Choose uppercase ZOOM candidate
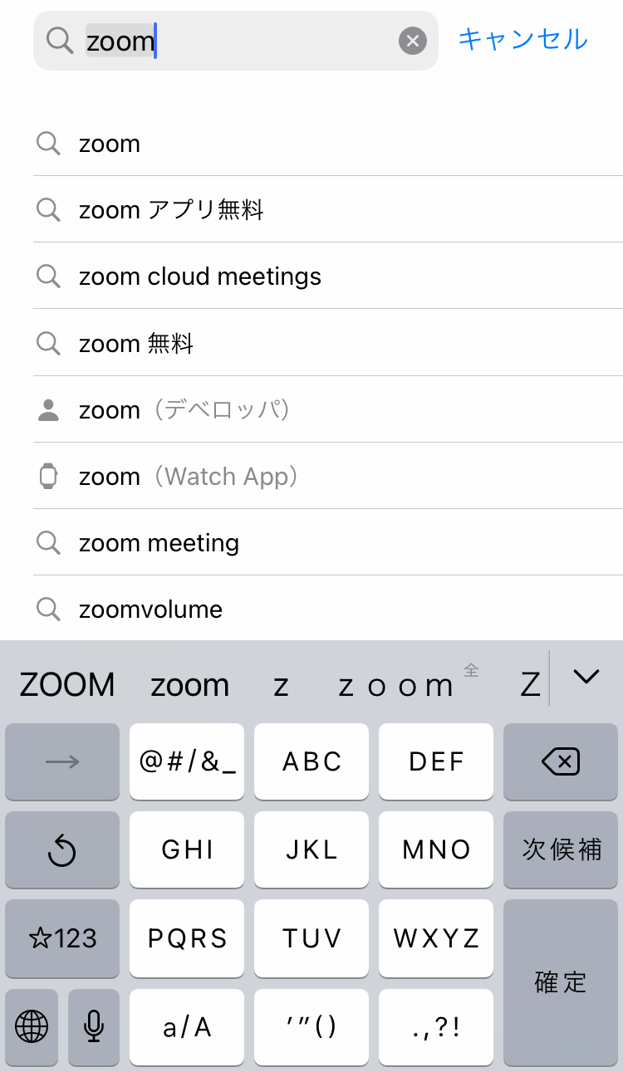623x1072 pixels. [x=67, y=685]
